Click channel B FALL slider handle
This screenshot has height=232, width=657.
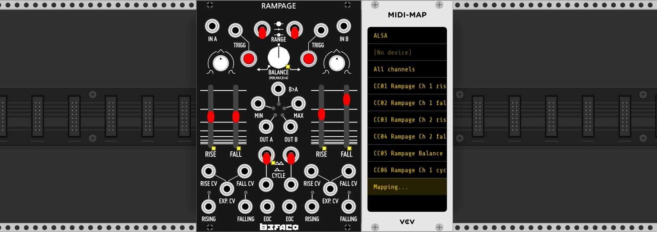pos(346,100)
